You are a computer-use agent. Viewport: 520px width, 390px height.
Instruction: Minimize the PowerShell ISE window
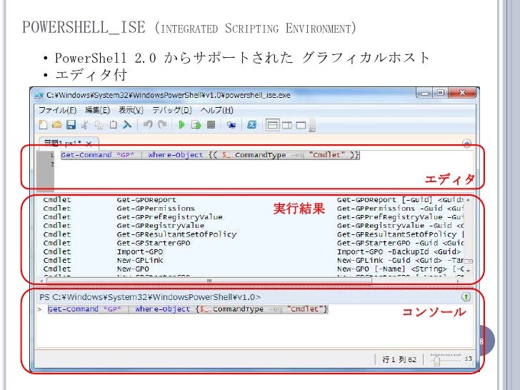pos(424,93)
